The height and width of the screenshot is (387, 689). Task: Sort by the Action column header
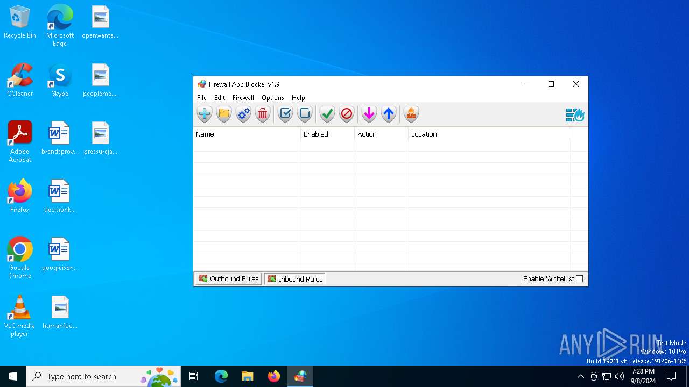tap(382, 134)
